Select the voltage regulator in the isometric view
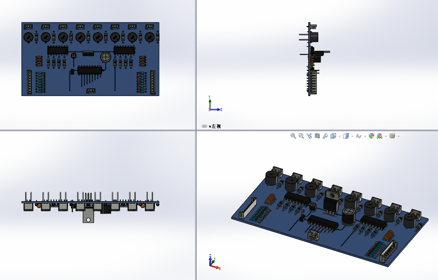Viewport: 438px width, 280px height. coord(331,202)
